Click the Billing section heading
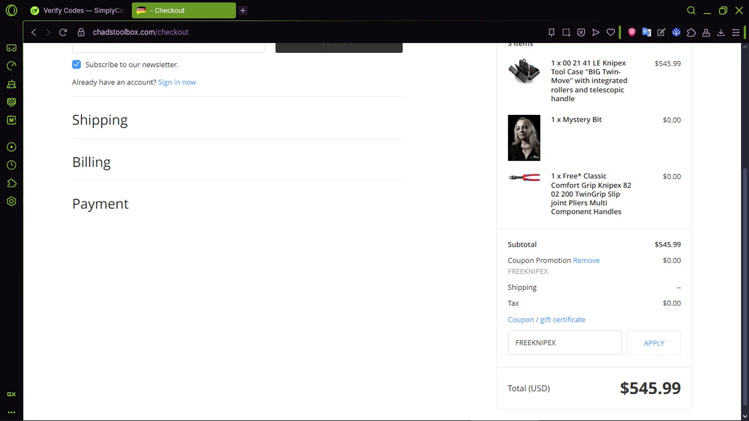 91,162
